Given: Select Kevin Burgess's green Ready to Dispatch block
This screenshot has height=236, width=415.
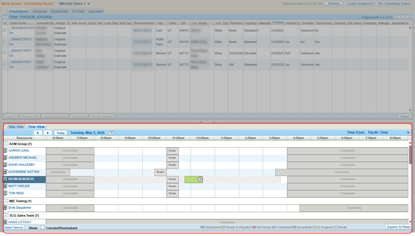Looking at the screenshot, I should (x=194, y=179).
